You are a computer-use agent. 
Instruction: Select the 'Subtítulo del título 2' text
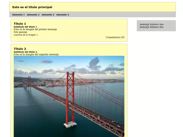(x=25, y=52)
